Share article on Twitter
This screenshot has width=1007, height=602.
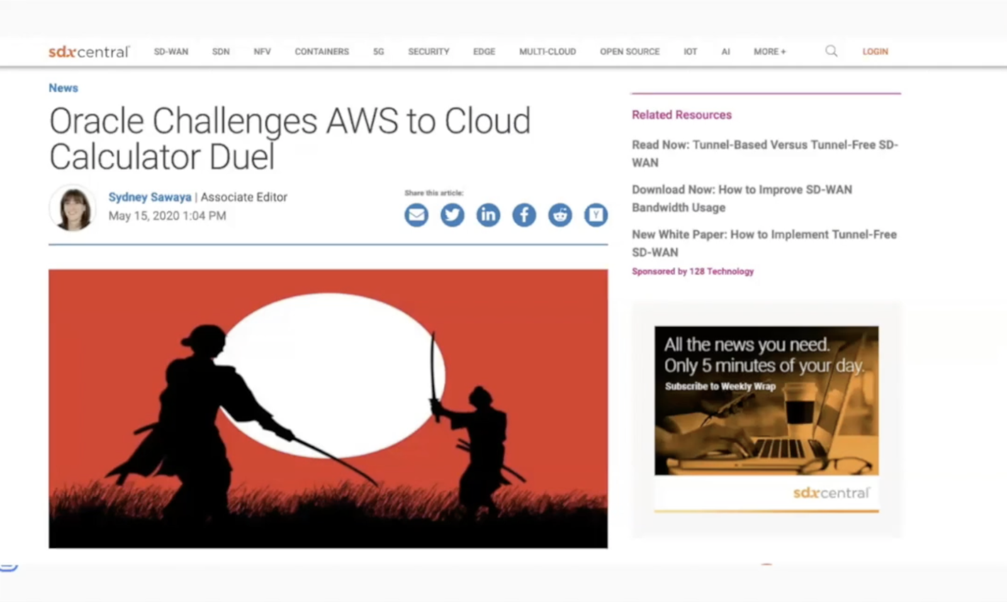(x=452, y=215)
